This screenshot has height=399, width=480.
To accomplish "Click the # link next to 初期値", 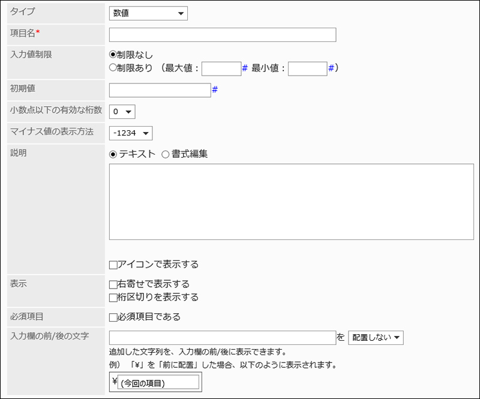I will (215, 90).
